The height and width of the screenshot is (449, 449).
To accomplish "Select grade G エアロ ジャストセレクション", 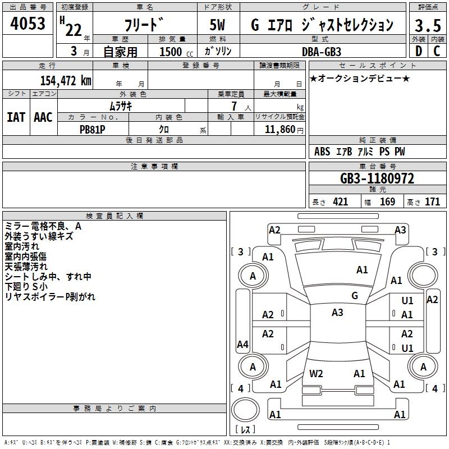I will pyautogui.click(x=322, y=25).
